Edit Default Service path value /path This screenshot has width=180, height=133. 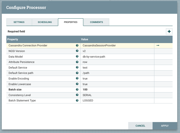coord(117,73)
